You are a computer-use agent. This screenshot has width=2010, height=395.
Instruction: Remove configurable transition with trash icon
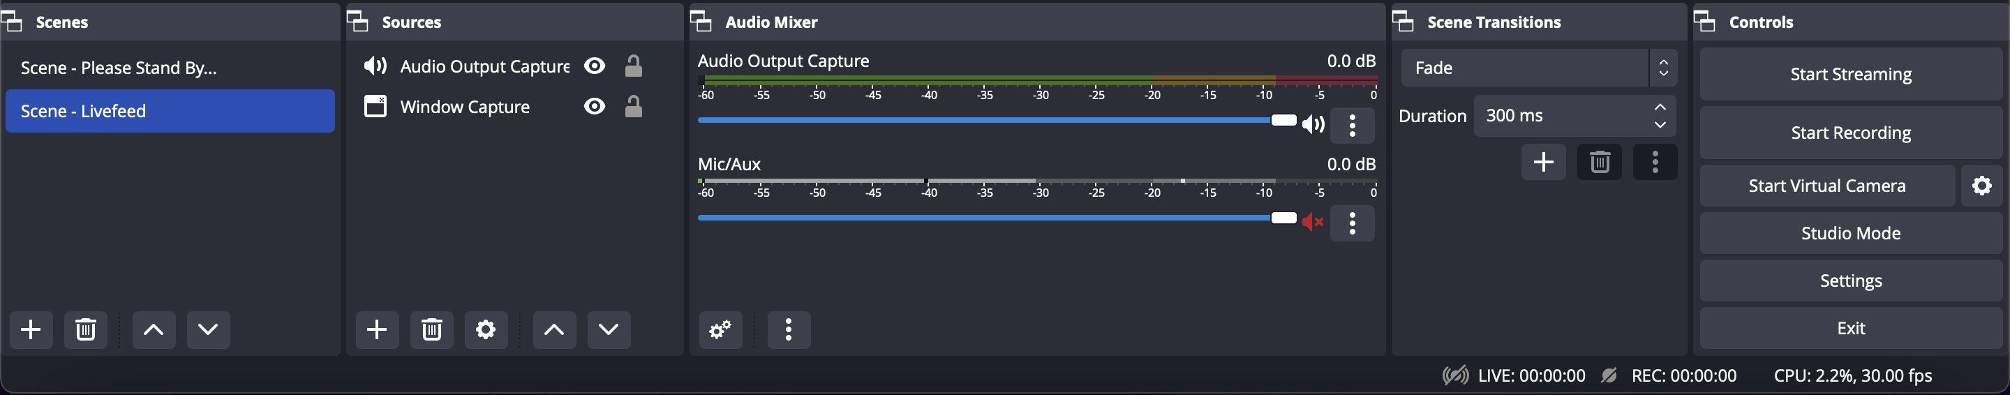1600,162
